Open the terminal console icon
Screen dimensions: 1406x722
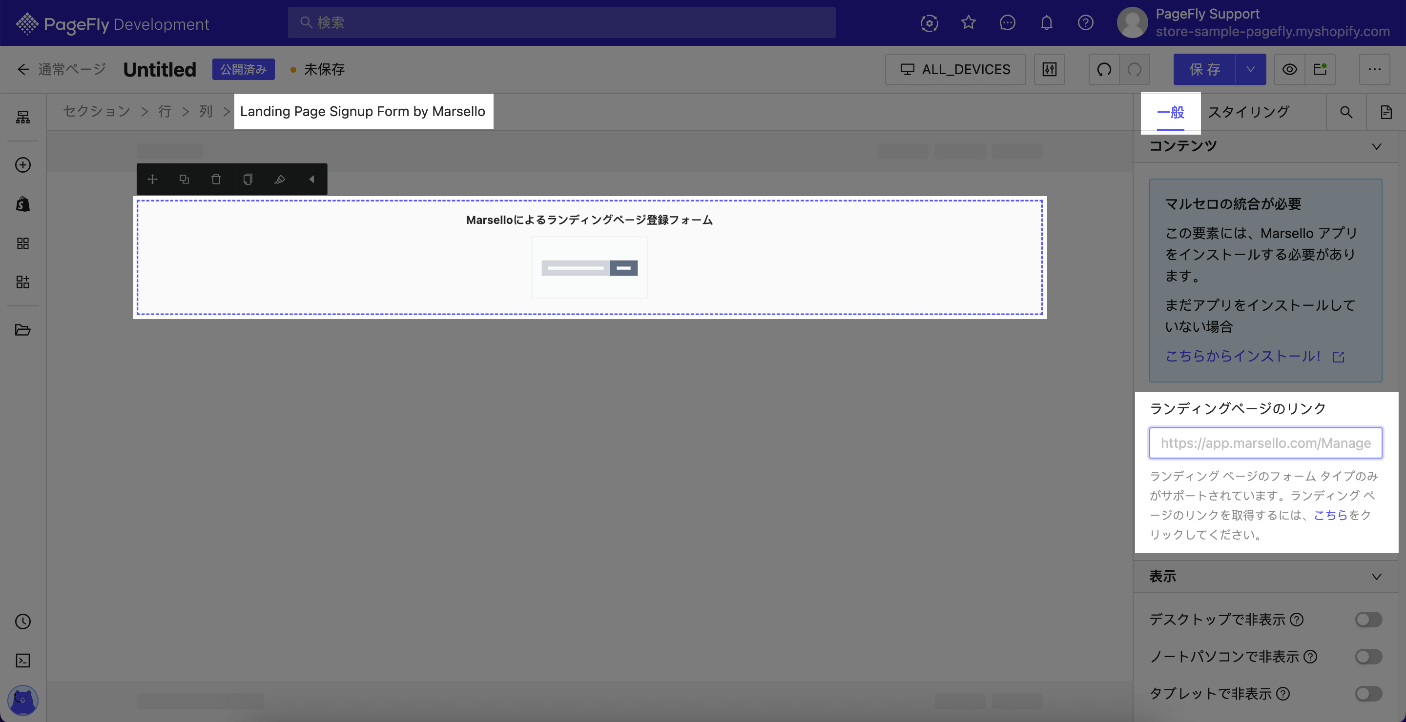click(23, 661)
